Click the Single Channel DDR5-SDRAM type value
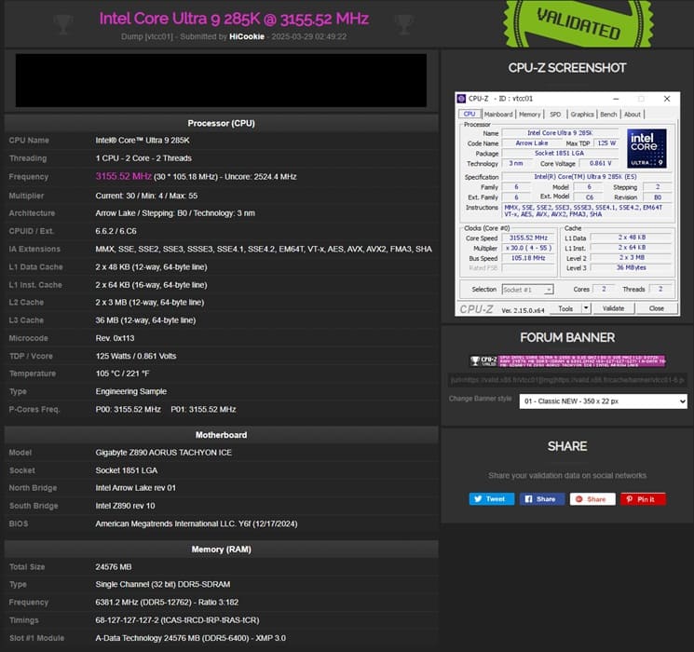The image size is (694, 652). coord(163,584)
